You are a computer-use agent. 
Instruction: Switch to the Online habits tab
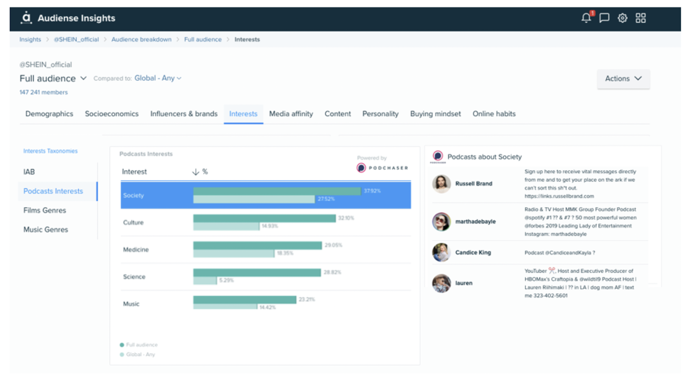(494, 114)
